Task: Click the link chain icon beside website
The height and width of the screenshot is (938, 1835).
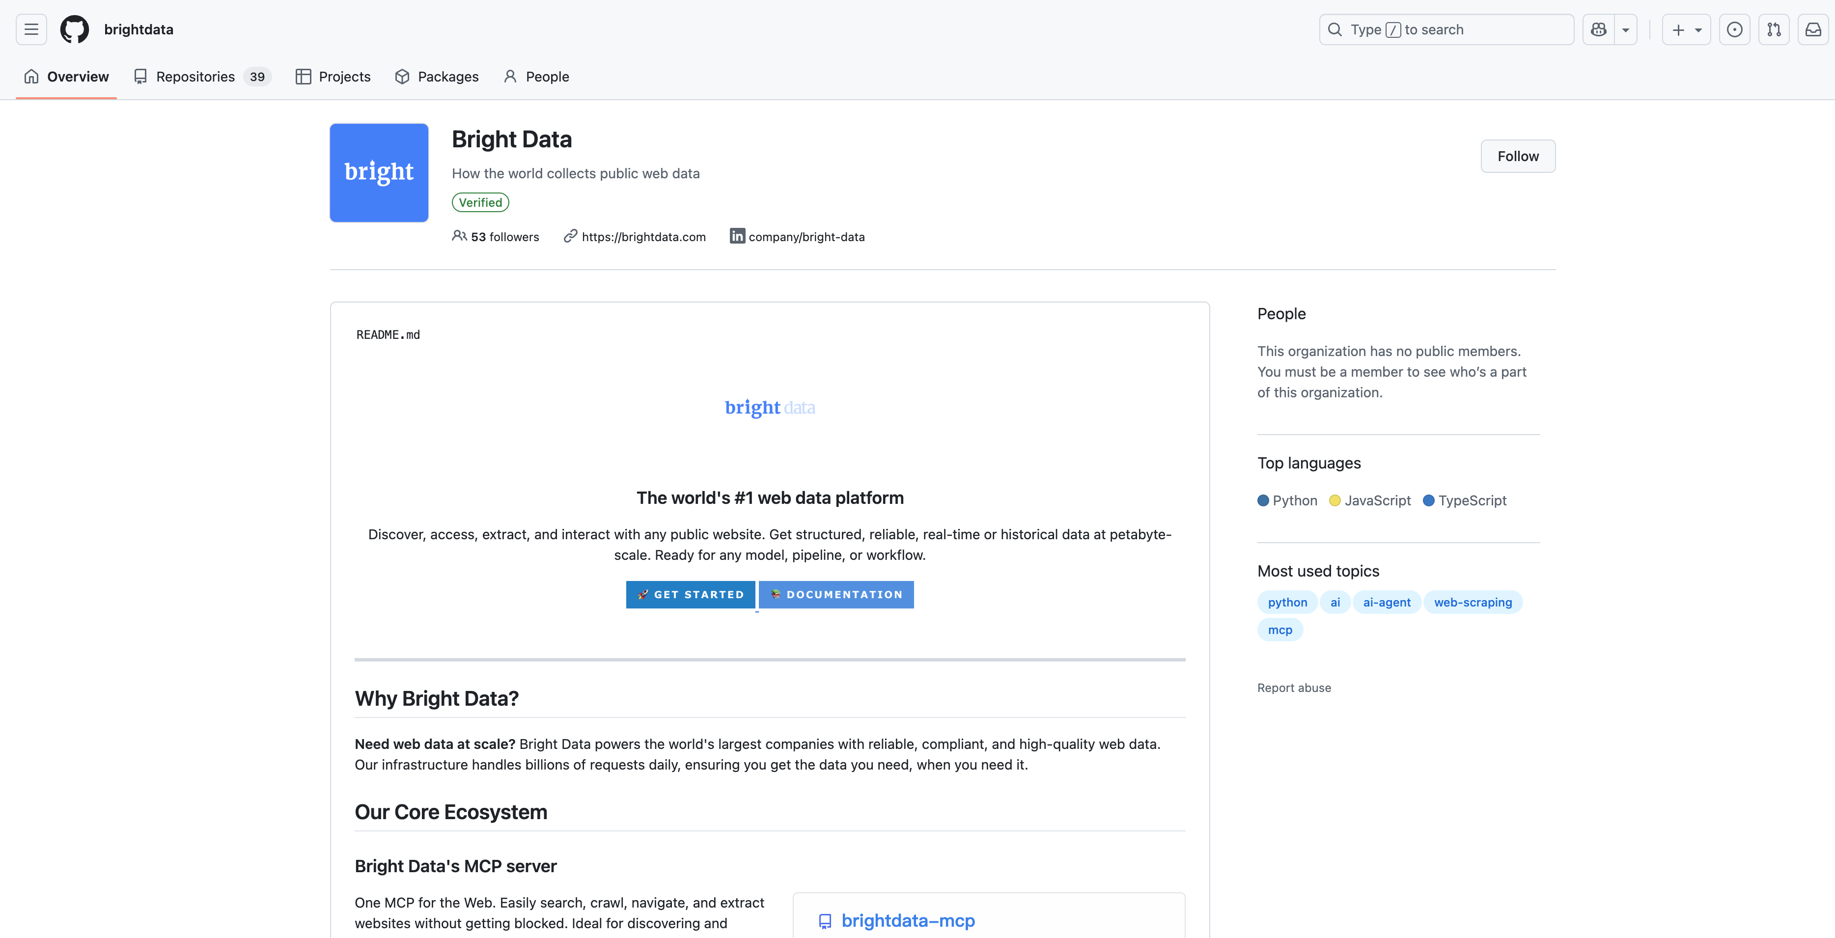Action: pyautogui.click(x=570, y=236)
